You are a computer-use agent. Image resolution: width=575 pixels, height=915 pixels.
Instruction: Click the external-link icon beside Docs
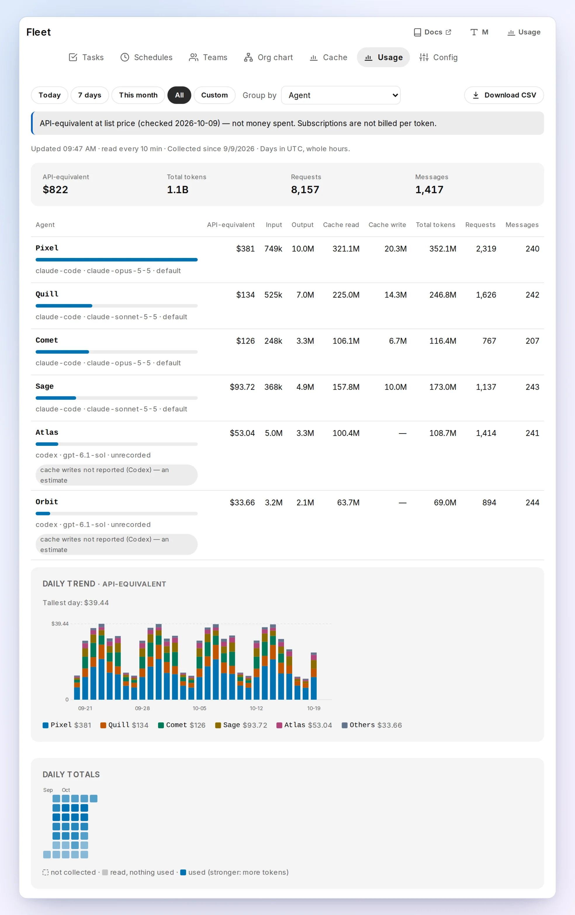[448, 32]
